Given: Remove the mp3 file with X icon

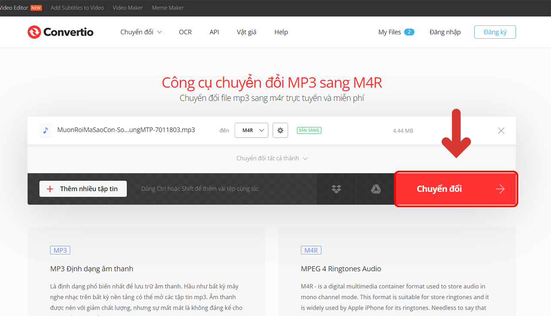Looking at the screenshot, I should tap(501, 131).
